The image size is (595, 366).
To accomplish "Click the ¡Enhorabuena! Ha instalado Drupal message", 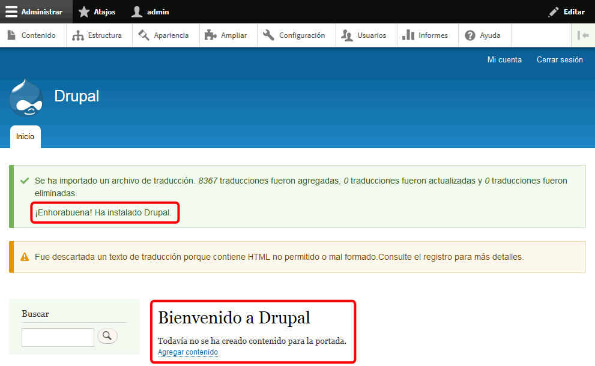I will tap(103, 212).
